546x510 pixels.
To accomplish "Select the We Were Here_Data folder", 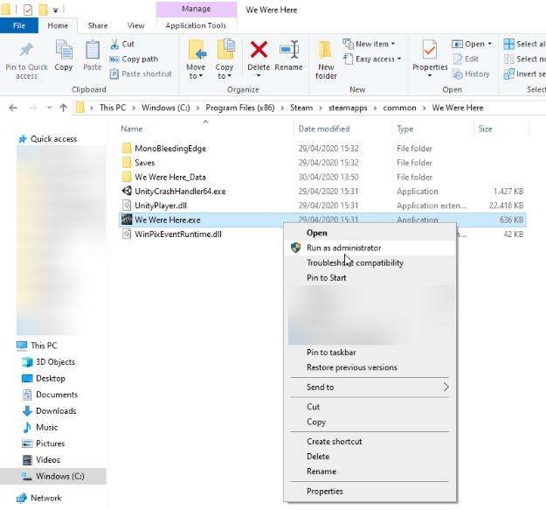I will [x=170, y=177].
